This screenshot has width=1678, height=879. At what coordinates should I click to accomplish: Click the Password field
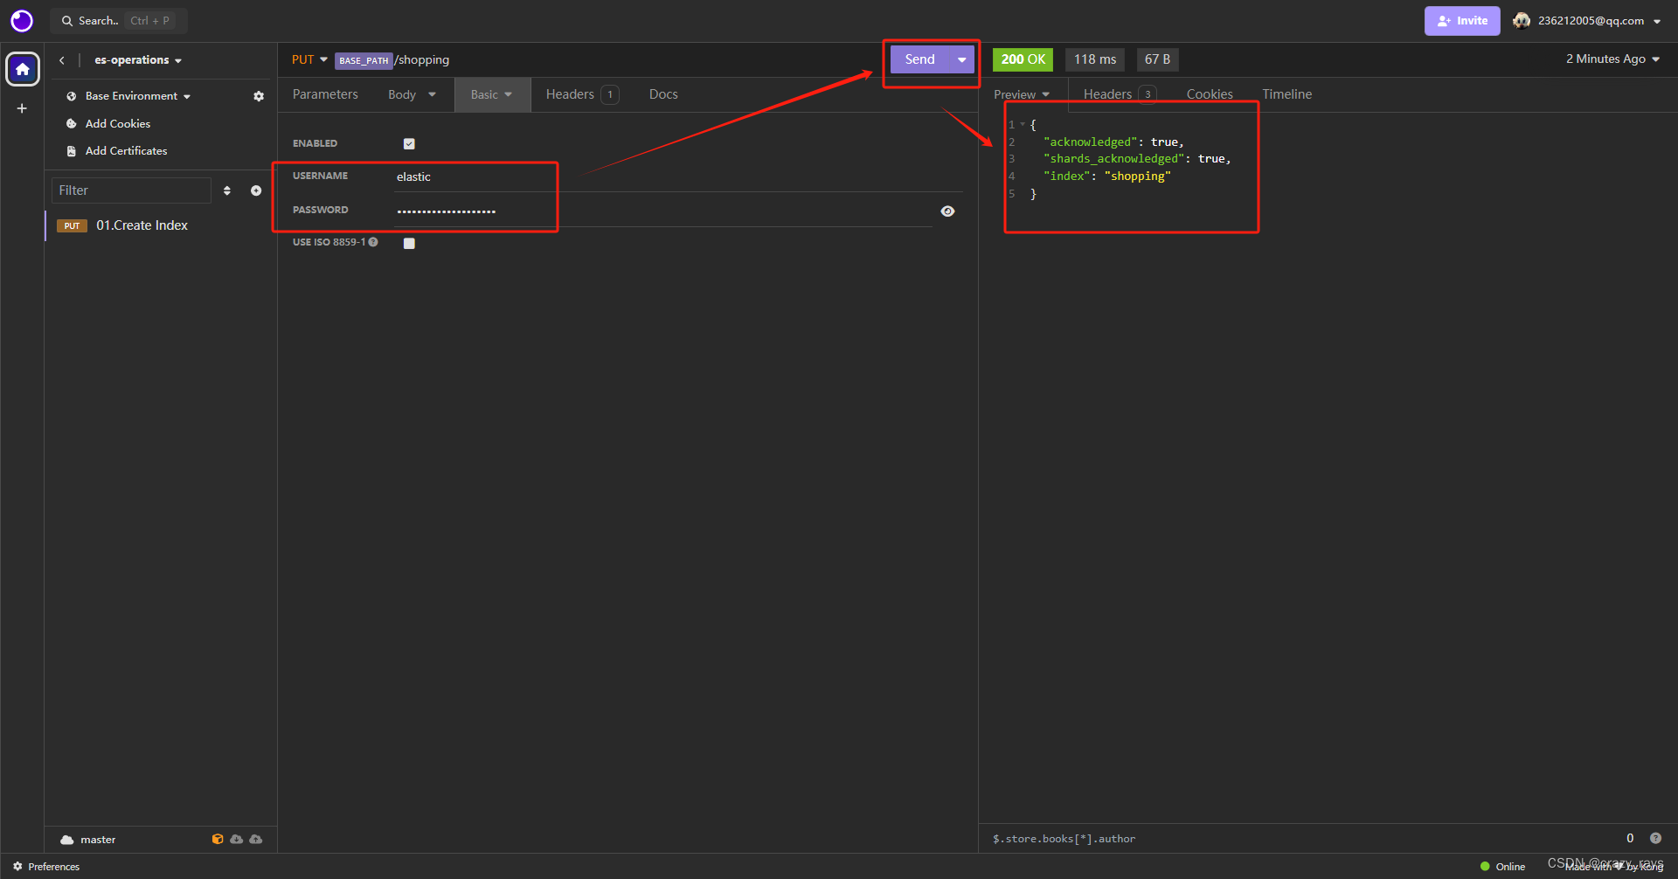pos(662,211)
